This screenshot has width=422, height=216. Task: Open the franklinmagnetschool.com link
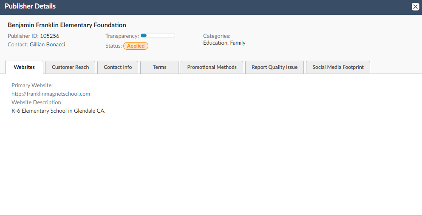point(51,94)
